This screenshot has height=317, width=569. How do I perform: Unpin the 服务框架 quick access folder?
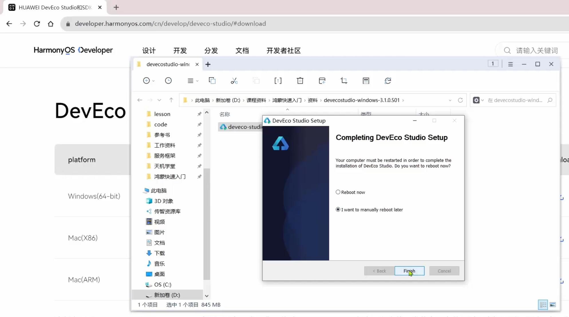[199, 156]
